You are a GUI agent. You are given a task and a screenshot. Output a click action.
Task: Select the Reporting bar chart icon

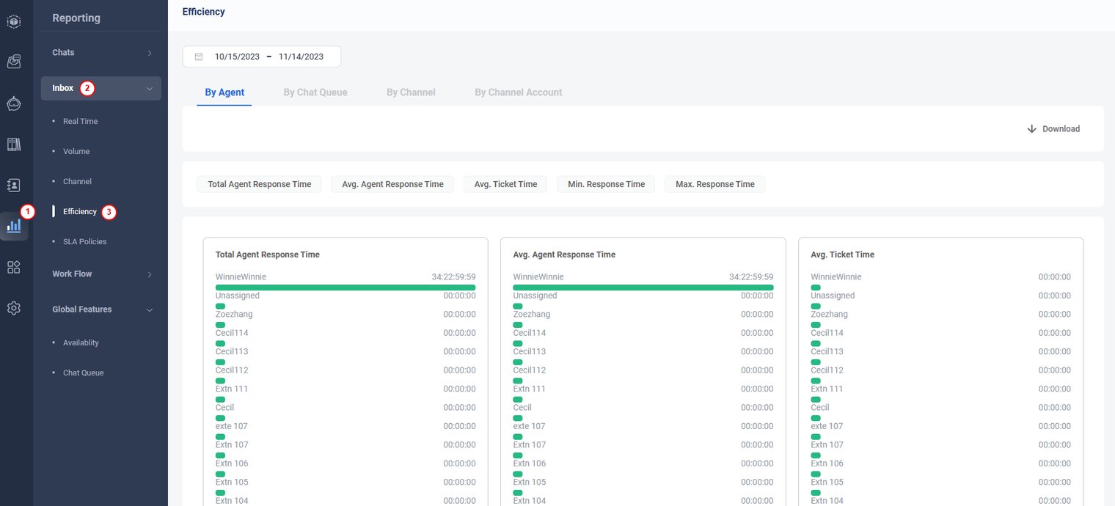(x=14, y=226)
